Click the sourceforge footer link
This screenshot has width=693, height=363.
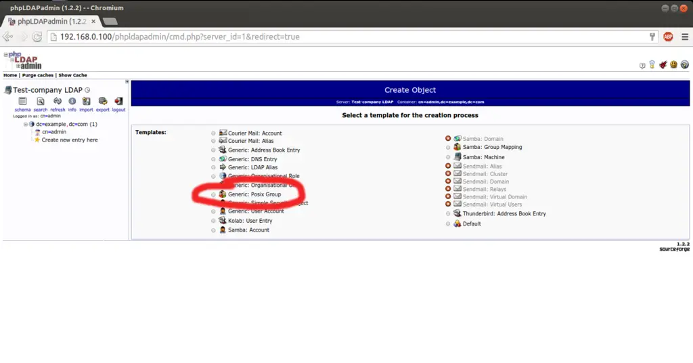tap(674, 249)
